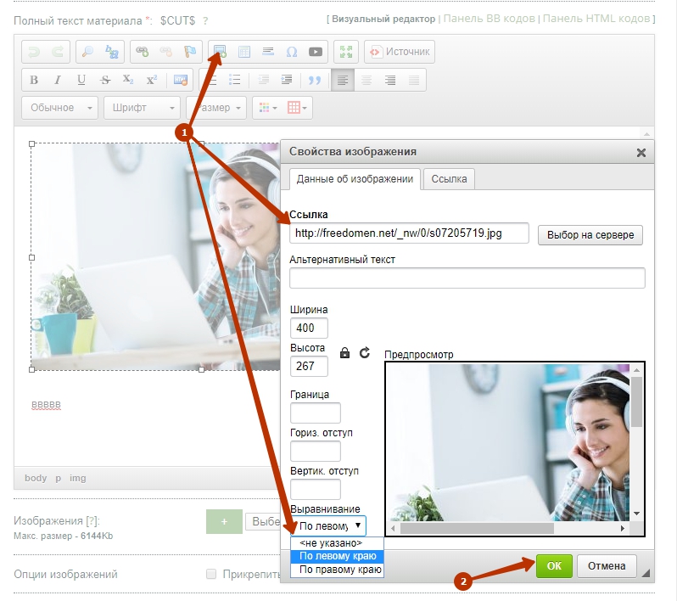This screenshot has height=601, width=677.
Task: Maximize the editor with the fullscreen icon
Action: (346, 52)
